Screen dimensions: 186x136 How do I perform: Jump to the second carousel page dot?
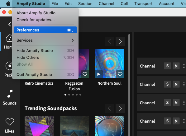[69, 95]
